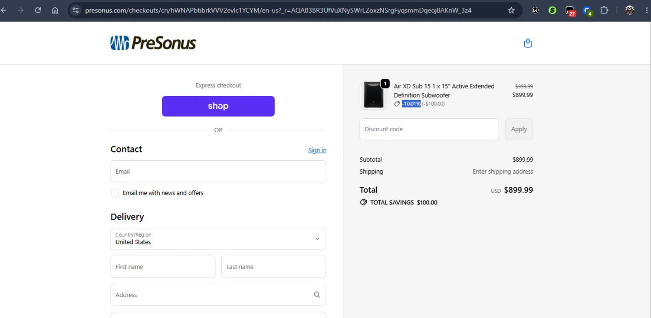Click the (-$100.00) discount amount text

433,104
